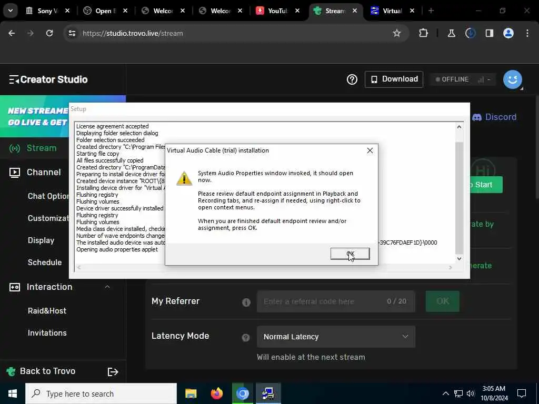539x404 pixels.
Task: Open the user avatar profile menu
Action: [x=512, y=79]
